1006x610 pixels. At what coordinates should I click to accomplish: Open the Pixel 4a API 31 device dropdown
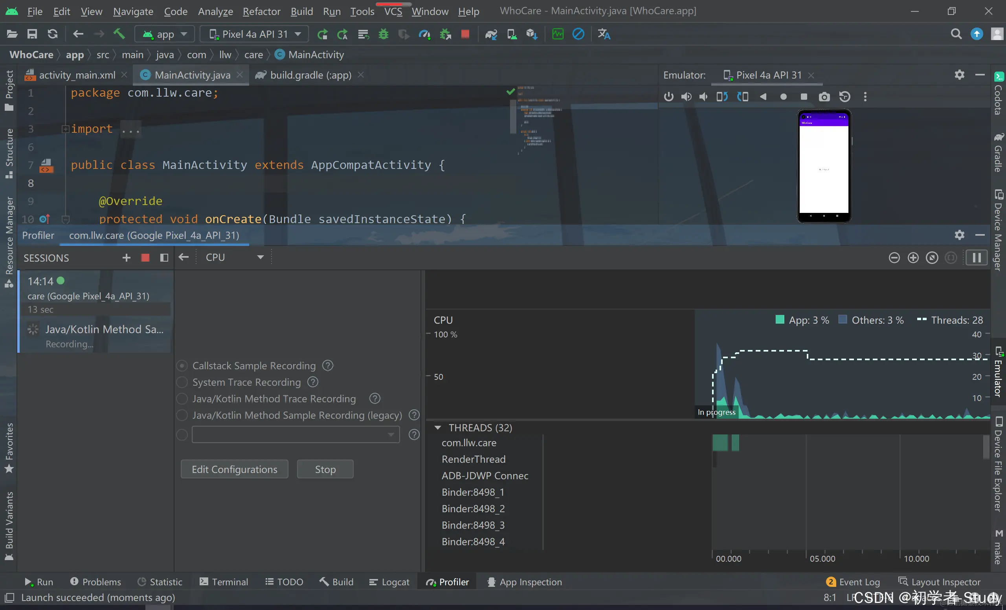pos(254,34)
